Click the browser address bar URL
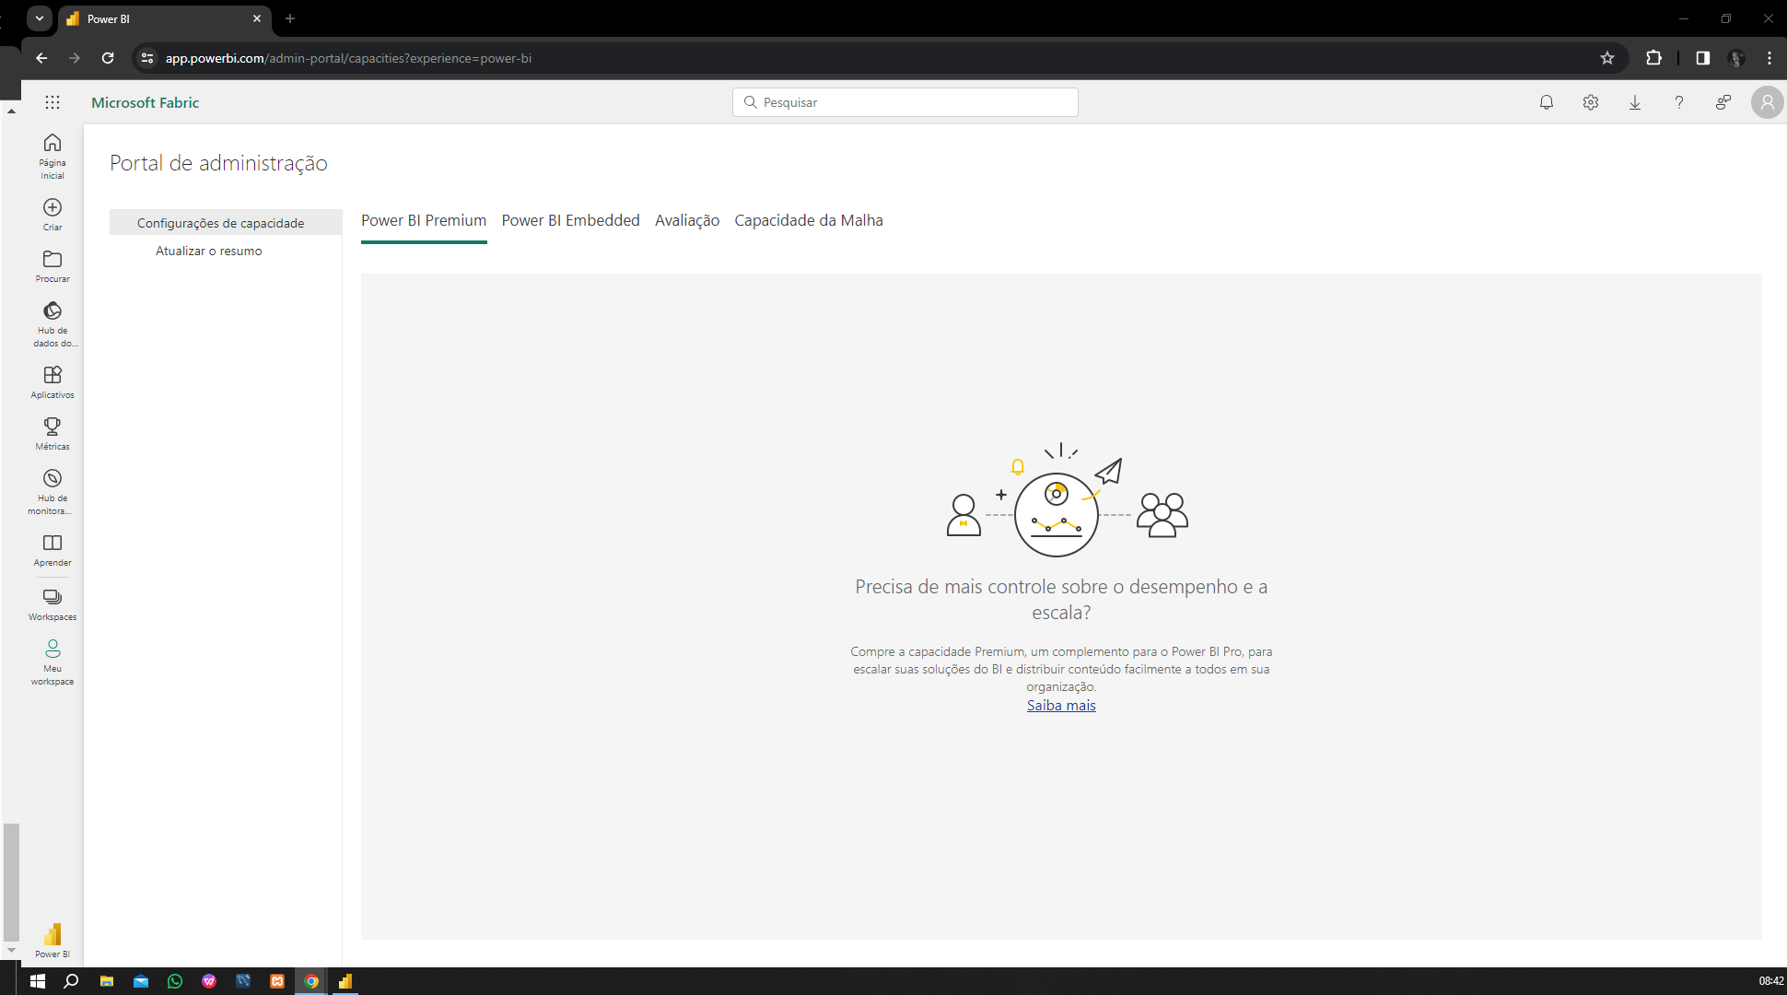This screenshot has width=1787, height=995. coord(348,58)
